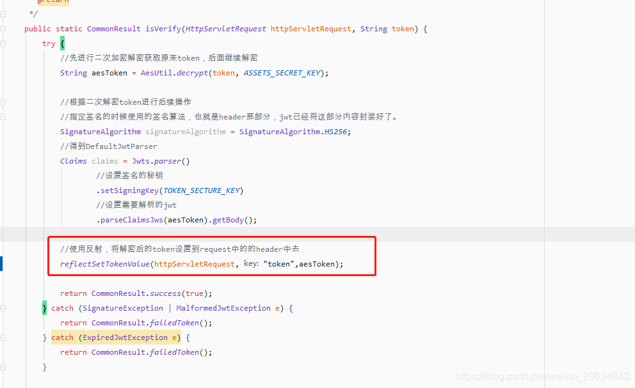Viewport: 635px width, 388px height.
Task: Click the DefaultJwtParser comment line
Action: click(x=109, y=146)
